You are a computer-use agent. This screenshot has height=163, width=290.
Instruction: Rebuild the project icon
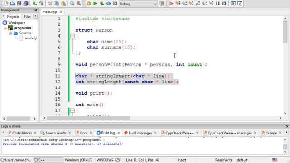tap(108, 3)
